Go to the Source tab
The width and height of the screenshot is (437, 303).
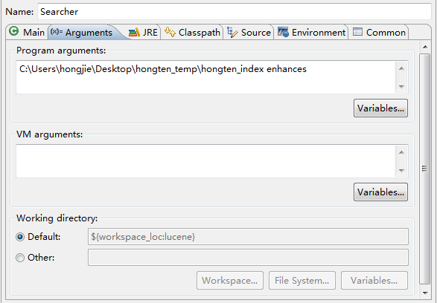(x=249, y=32)
